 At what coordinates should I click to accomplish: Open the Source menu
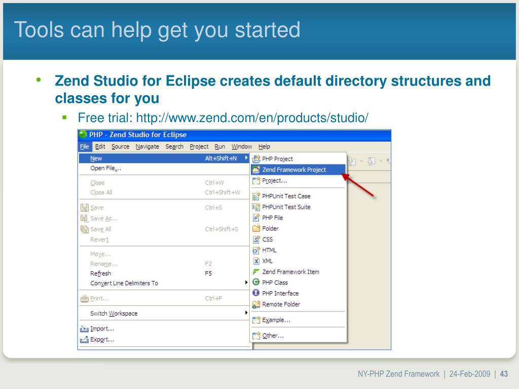pos(121,146)
